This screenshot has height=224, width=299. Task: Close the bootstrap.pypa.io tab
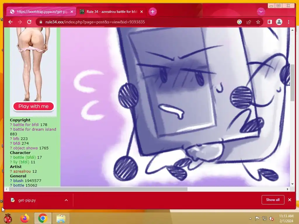click(72, 12)
